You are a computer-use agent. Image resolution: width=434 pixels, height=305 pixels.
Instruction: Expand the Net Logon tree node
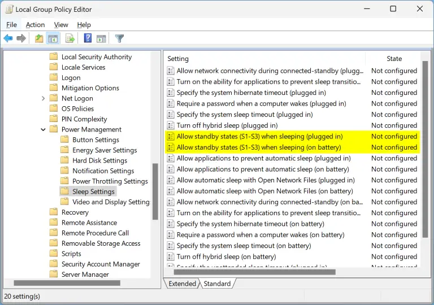43,98
